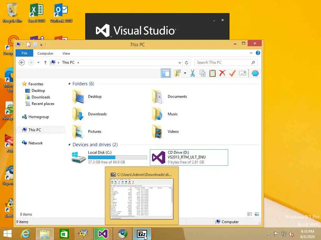Click breadcrumb arrow after This PC
The image size is (321, 240).
(x=78, y=62)
